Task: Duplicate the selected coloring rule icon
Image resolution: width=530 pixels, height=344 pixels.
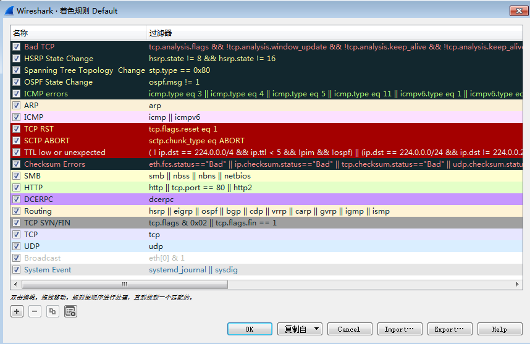Action: 53,311
